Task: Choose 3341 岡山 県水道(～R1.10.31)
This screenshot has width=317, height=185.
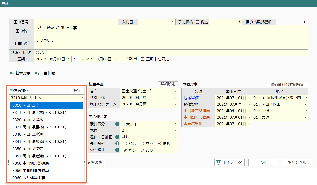Action: [46, 142]
